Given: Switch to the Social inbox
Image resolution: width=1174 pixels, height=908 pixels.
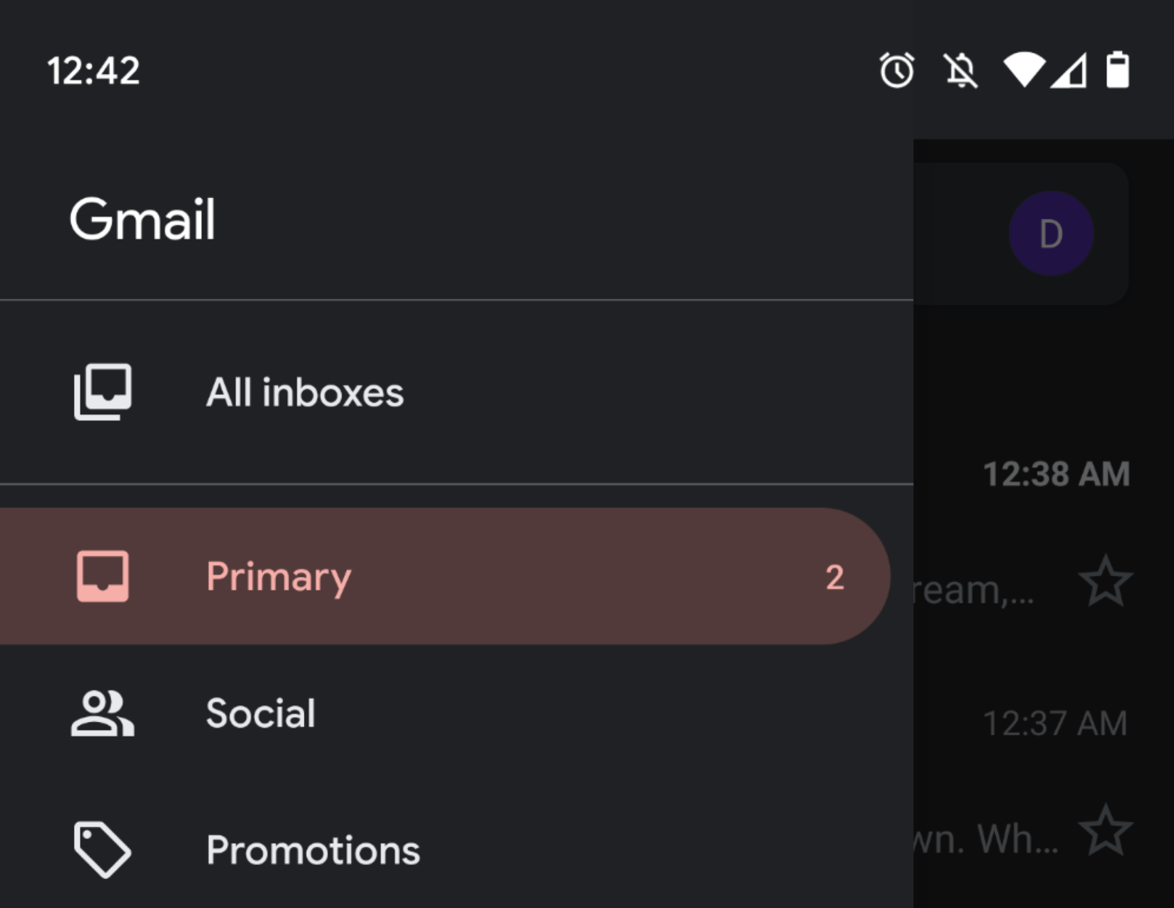Looking at the screenshot, I should (x=261, y=713).
